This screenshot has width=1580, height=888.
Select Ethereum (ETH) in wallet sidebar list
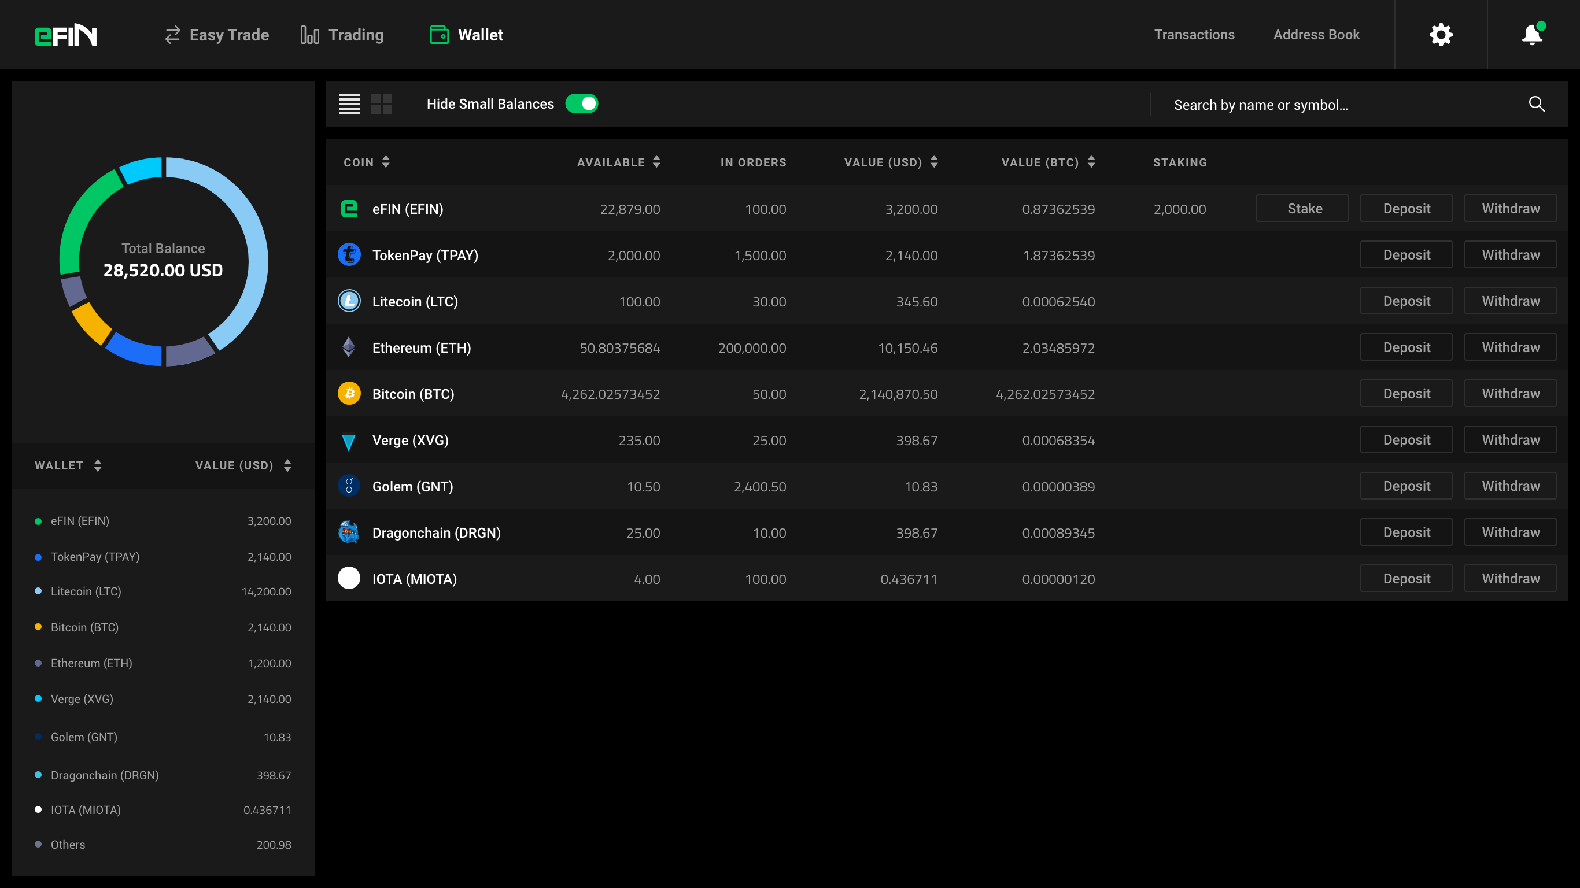point(163,663)
